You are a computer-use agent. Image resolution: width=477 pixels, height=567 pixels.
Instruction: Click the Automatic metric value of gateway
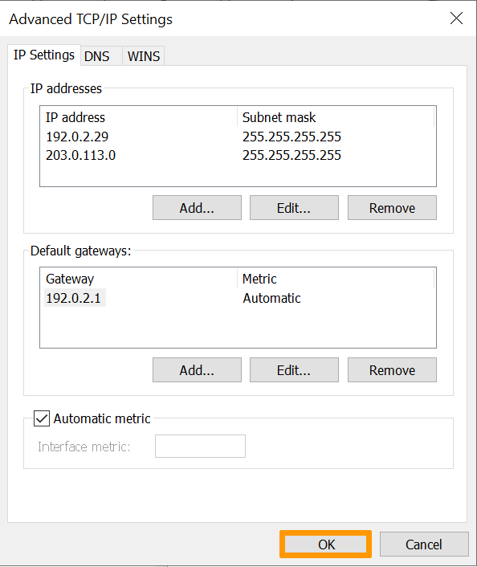point(271,298)
